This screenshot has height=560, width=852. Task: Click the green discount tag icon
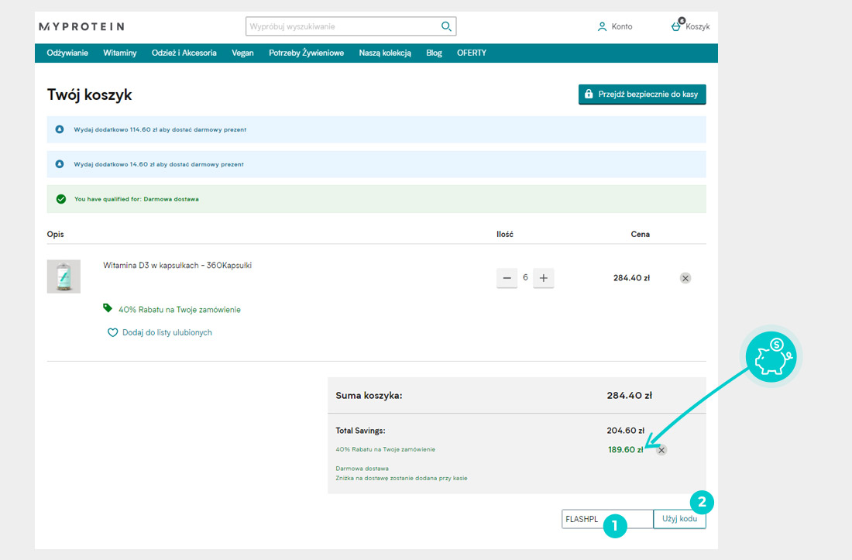(108, 308)
